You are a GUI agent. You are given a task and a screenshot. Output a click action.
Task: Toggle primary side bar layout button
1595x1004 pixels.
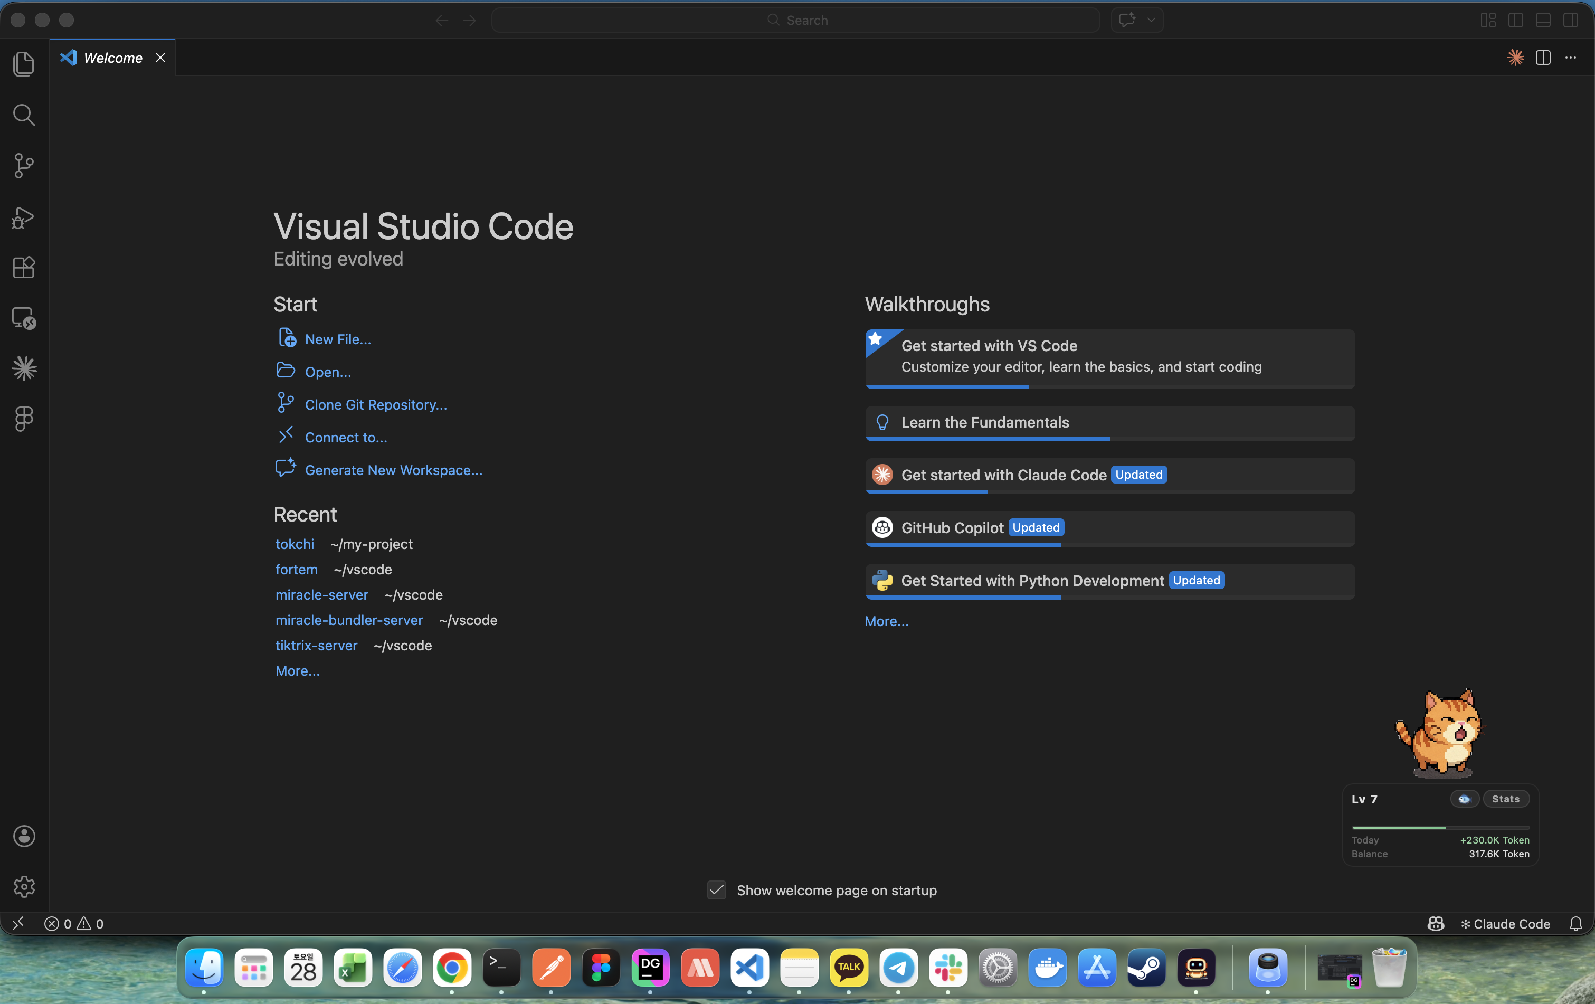coord(1515,21)
